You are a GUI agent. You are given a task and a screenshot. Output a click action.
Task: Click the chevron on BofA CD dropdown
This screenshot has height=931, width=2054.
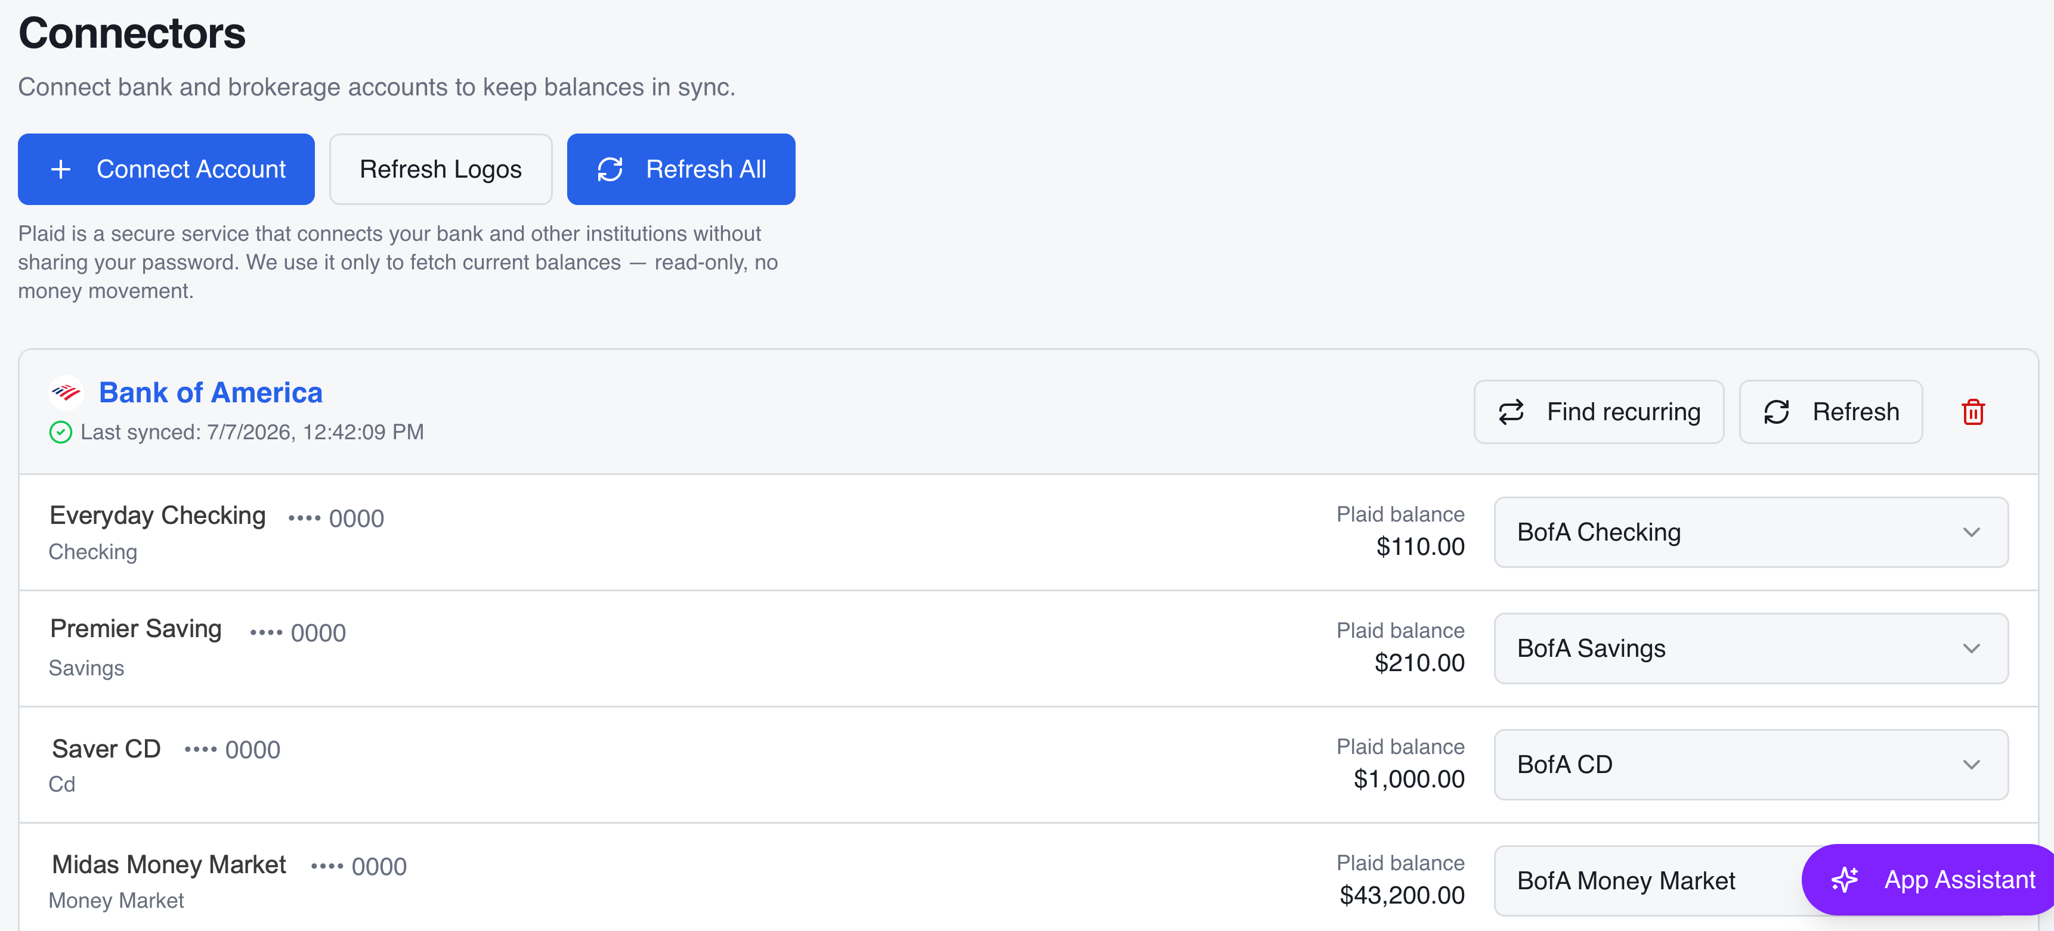[1972, 765]
